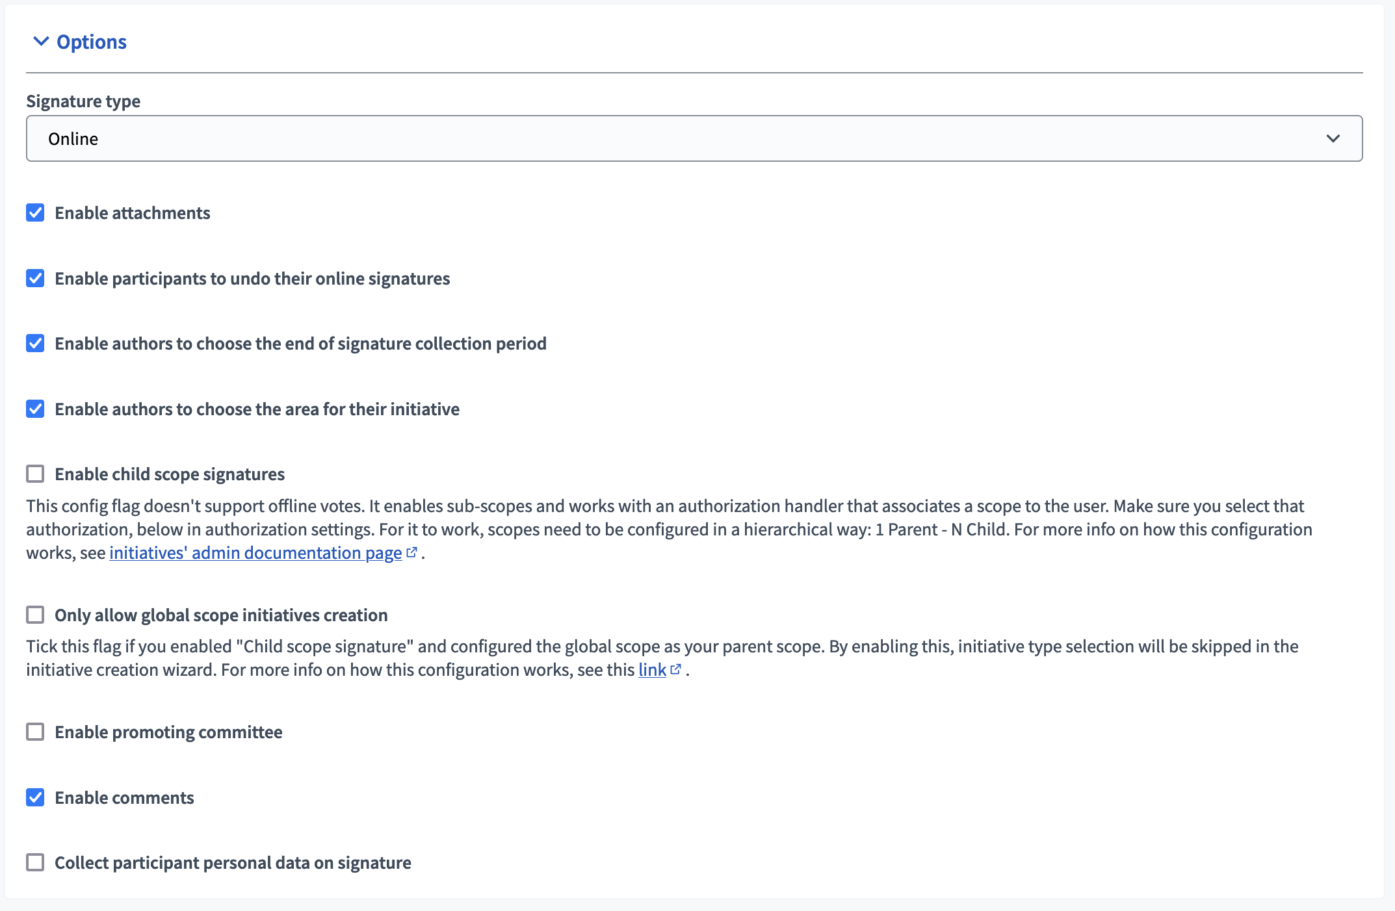1395x911 pixels.
Task: Enable child scope signatures checkbox
Action: 35,474
